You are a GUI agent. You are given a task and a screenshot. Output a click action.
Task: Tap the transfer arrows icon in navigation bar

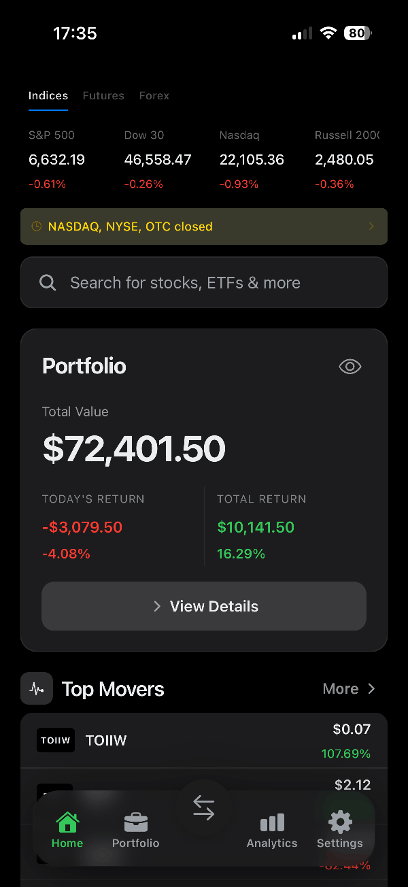203,807
